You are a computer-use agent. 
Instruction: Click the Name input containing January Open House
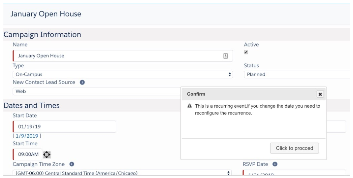click(x=118, y=56)
